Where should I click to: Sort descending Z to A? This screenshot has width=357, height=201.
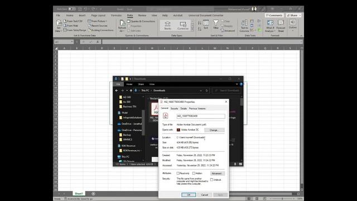(x=200, y=29)
